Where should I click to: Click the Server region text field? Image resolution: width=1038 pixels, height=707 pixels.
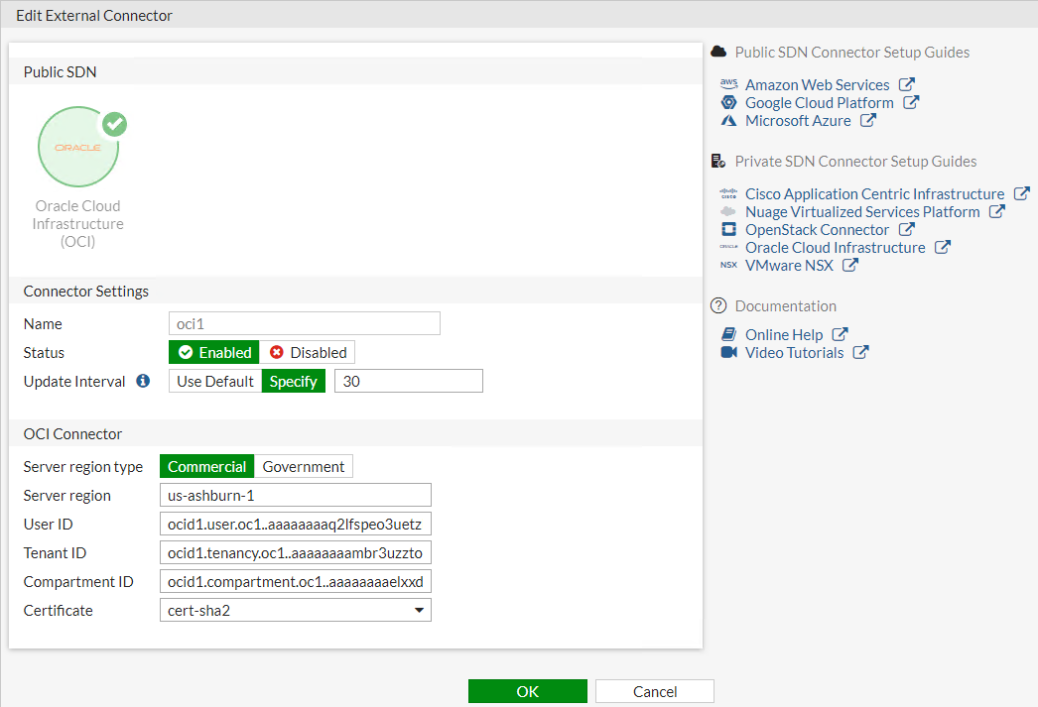pyautogui.click(x=295, y=495)
